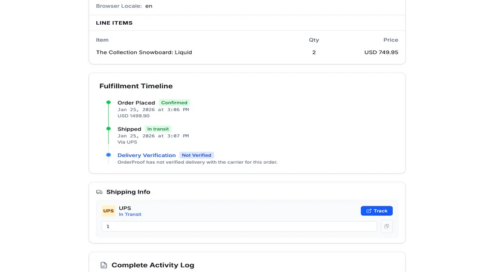Click the order total USD 1499.90
The image size is (484, 272).
click(x=133, y=116)
